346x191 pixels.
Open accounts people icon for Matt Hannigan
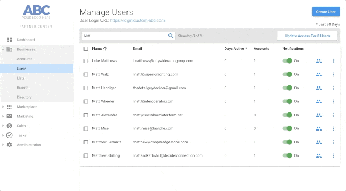click(x=318, y=88)
